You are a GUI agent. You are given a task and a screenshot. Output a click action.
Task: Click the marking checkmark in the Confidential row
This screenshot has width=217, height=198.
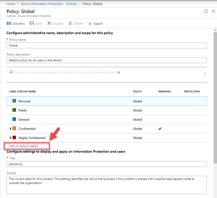click(x=160, y=129)
